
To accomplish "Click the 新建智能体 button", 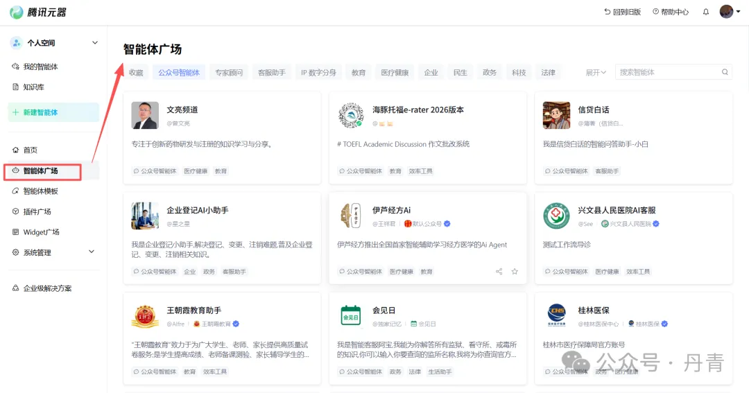I will [53, 112].
